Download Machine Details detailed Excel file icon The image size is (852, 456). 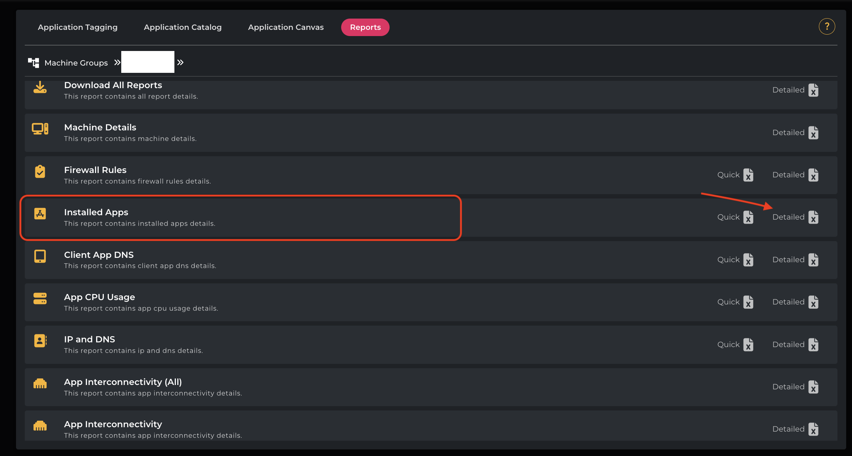pos(813,133)
